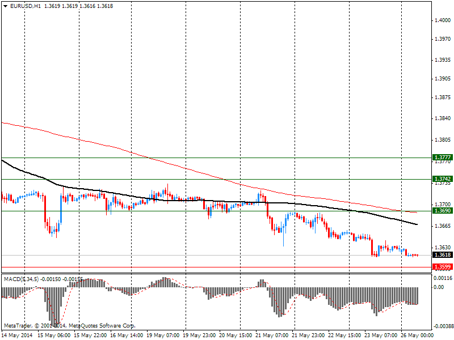Select the 15 May 06:00 time label
454x340 pixels.
click(x=54, y=335)
